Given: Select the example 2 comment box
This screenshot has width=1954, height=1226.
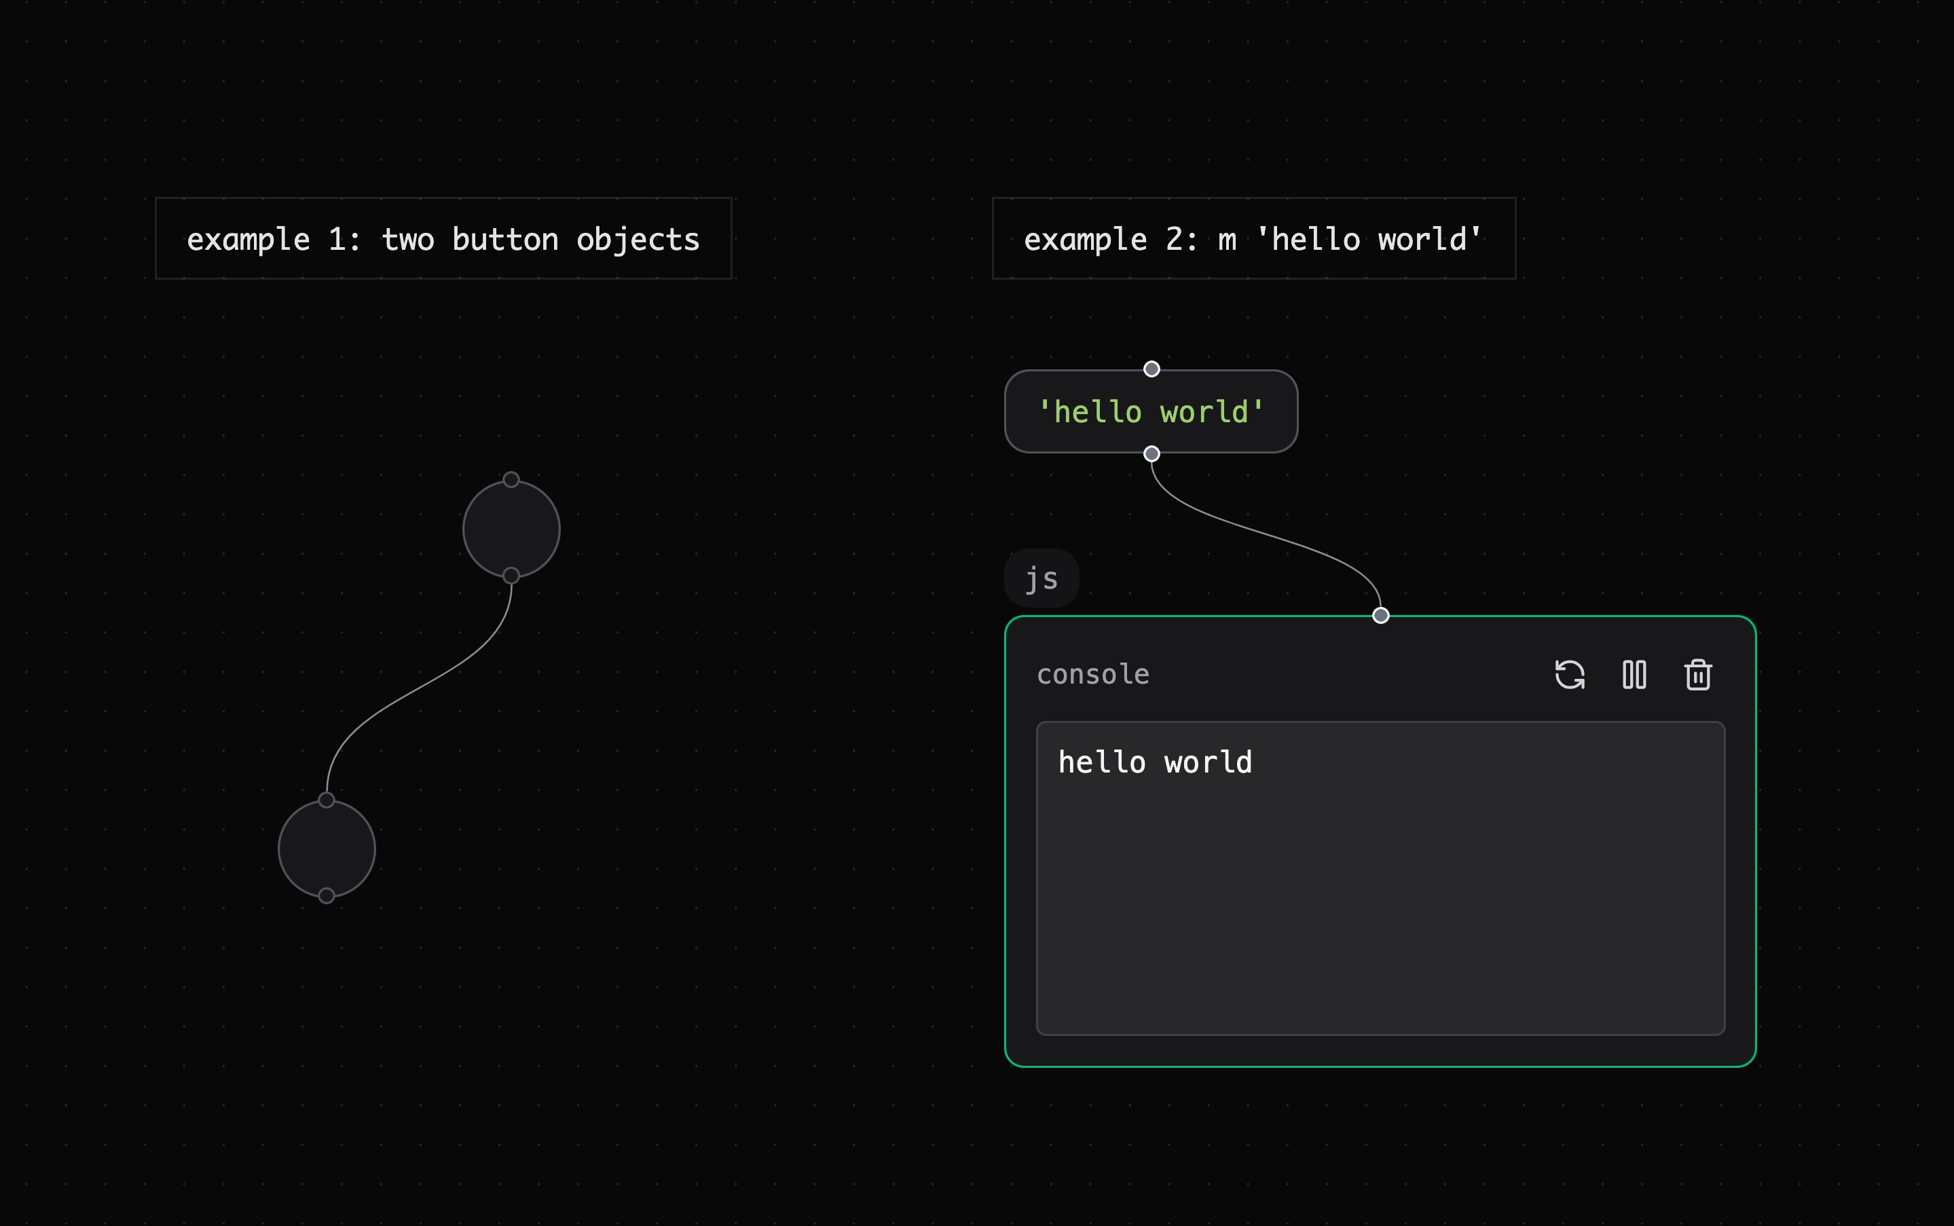Looking at the screenshot, I should pos(1253,239).
